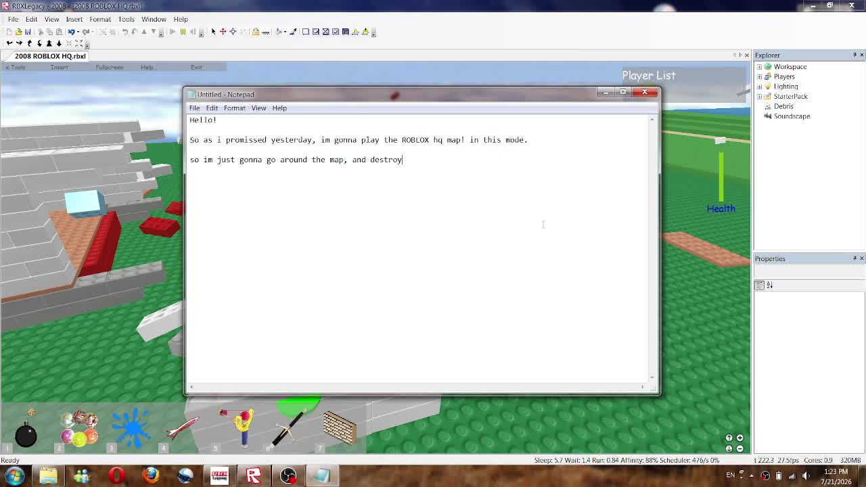Open the paint bucket color dropdown arrow

pos(285,32)
